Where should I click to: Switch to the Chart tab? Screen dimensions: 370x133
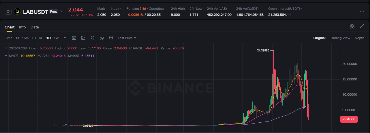pos(10,27)
